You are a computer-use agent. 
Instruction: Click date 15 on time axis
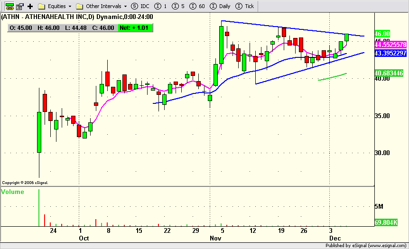click(x=139, y=231)
